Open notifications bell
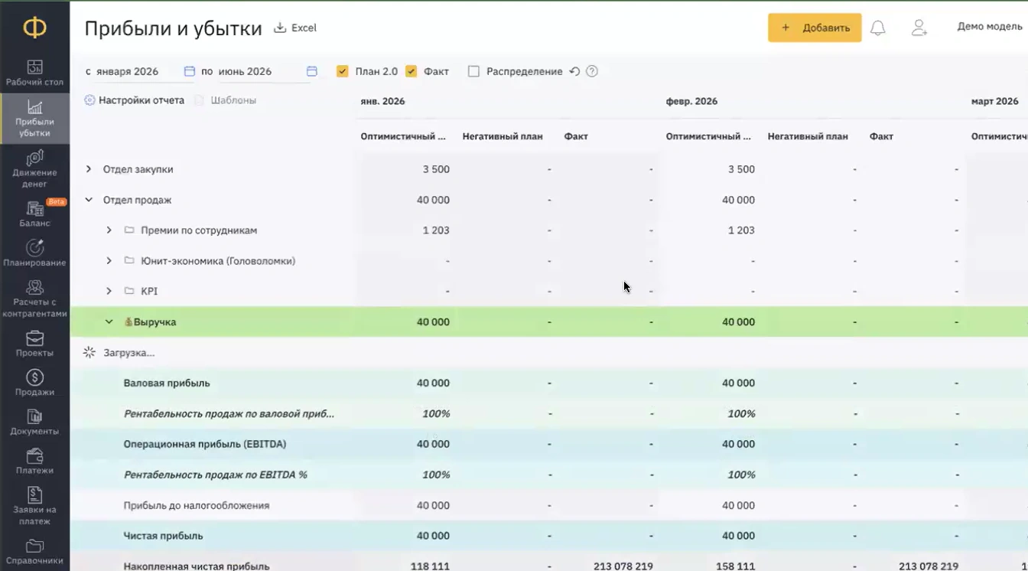 [878, 28]
